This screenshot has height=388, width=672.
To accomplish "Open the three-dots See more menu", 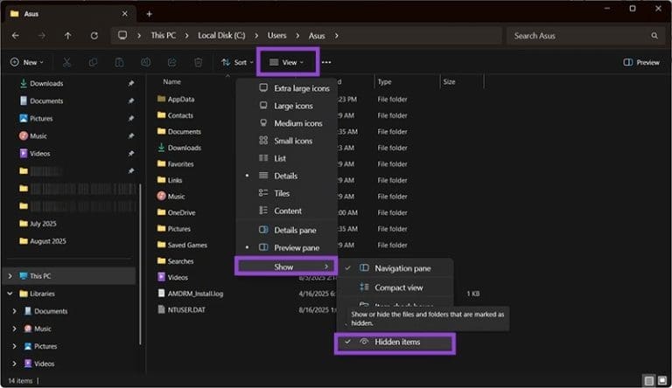I will (x=326, y=62).
